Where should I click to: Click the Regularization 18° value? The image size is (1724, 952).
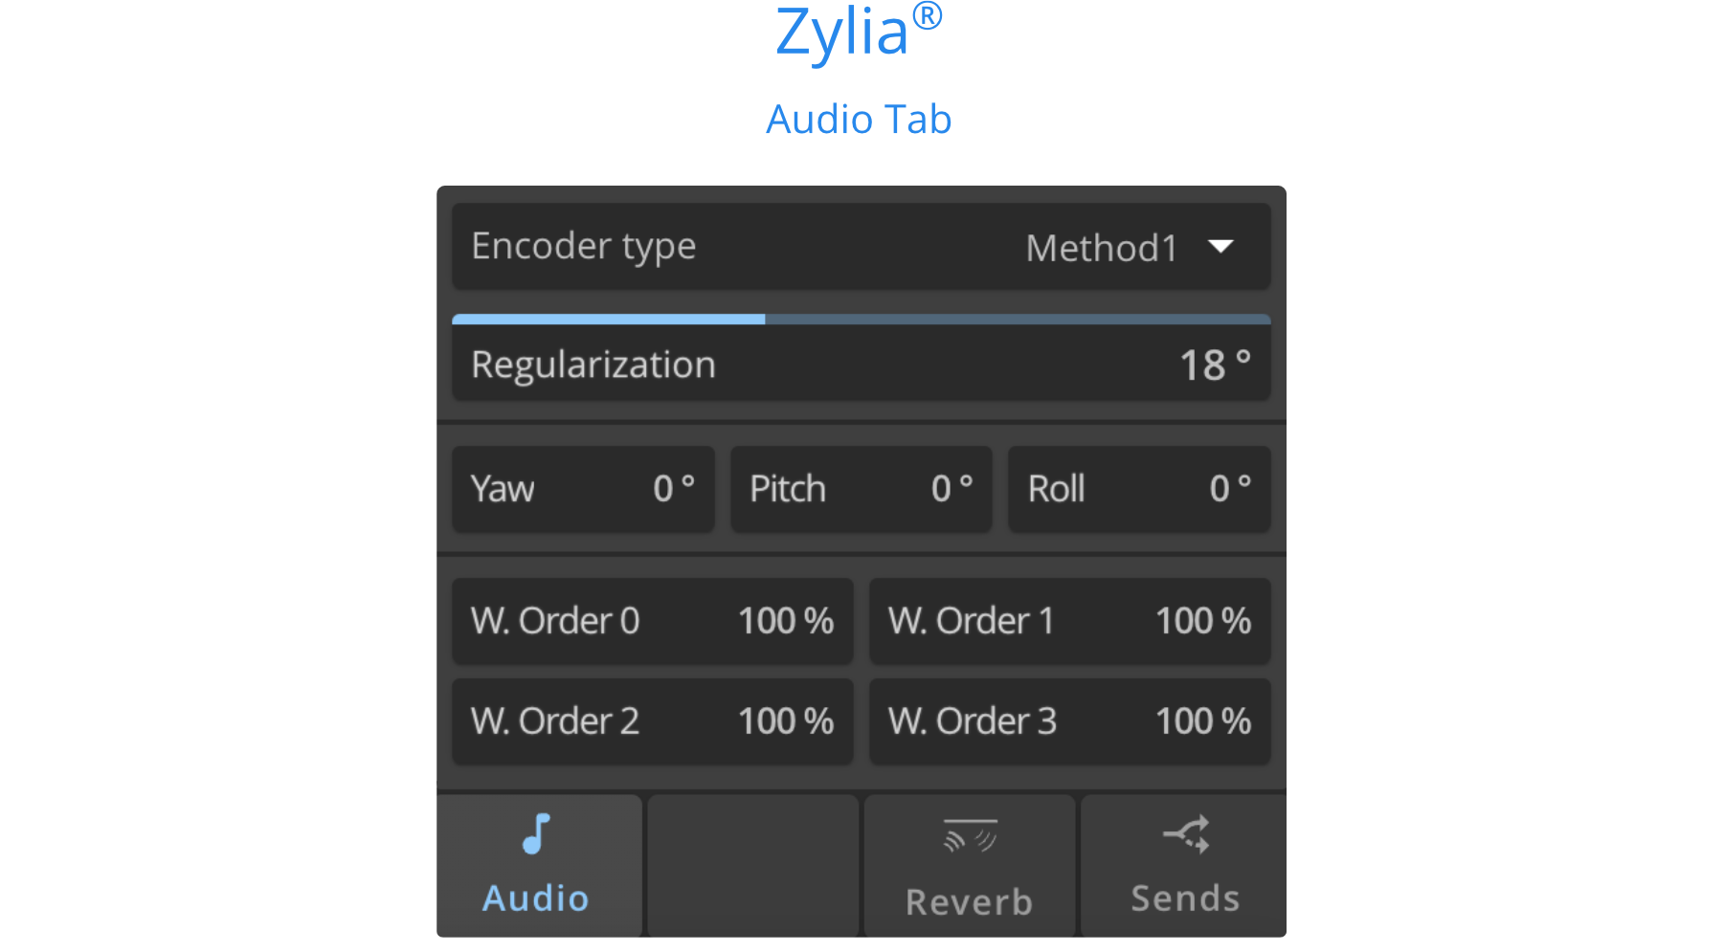tap(1214, 365)
